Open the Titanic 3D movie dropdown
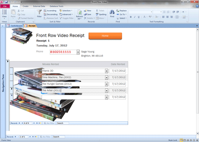The image size is (199, 142). coord(106,71)
